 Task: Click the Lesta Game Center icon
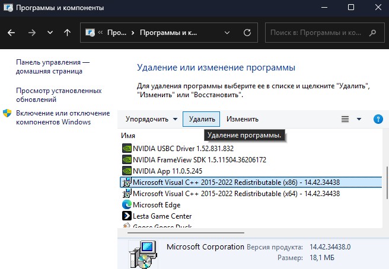pos(127,216)
